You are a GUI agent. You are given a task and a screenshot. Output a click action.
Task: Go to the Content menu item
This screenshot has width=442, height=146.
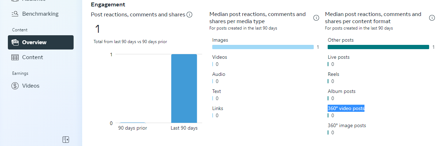click(x=33, y=57)
